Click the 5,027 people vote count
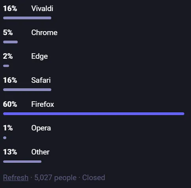191x188 pixels. [x=55, y=178]
